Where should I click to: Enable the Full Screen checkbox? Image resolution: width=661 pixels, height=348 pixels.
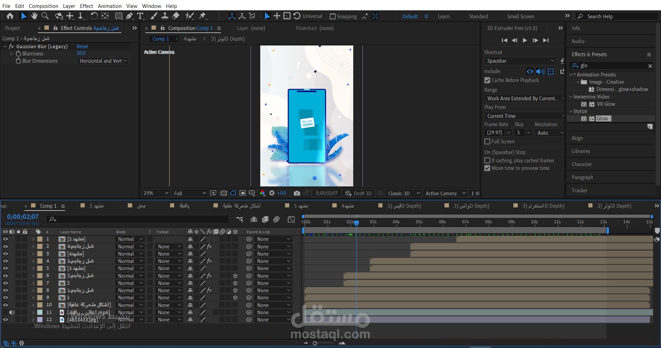click(487, 142)
